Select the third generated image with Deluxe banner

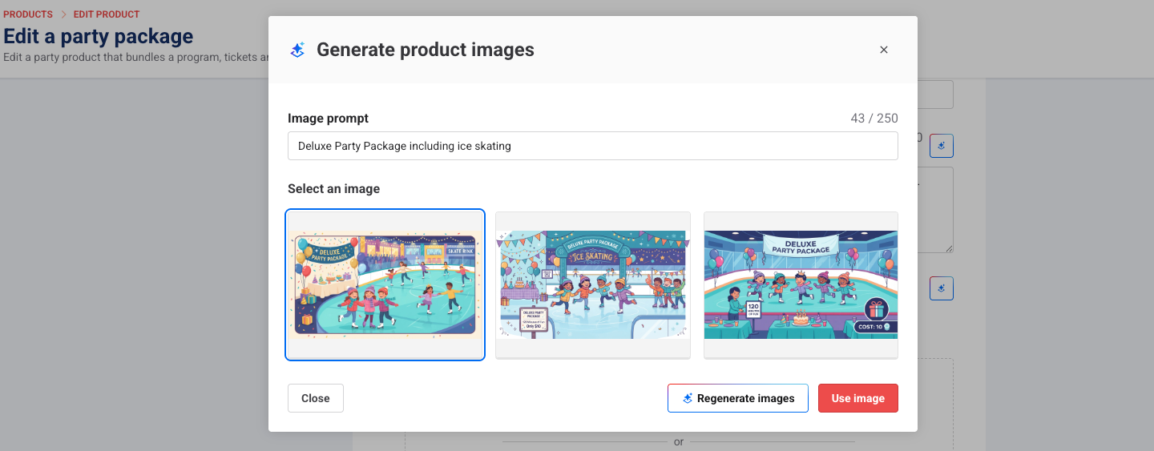click(801, 285)
